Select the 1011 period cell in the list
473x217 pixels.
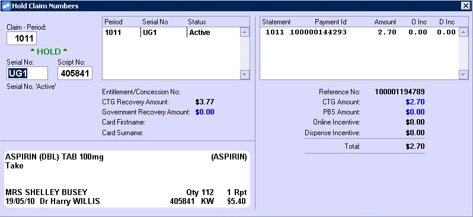pos(113,33)
